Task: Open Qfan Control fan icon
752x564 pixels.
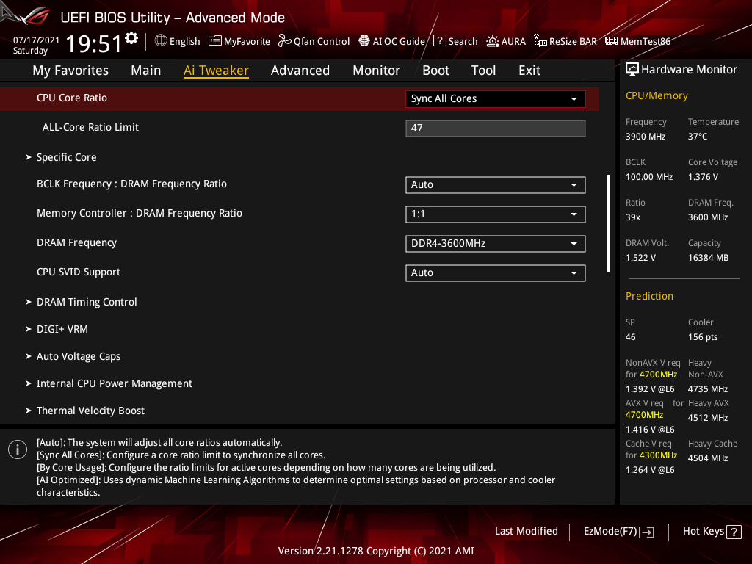Action: pyautogui.click(x=285, y=41)
